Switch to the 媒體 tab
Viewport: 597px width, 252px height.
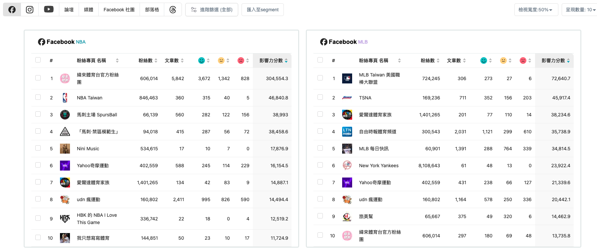click(x=89, y=10)
